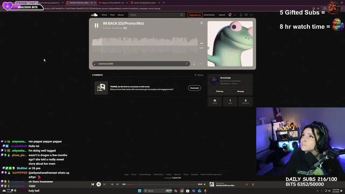This screenshot has height=194, width=345.
Task: Open the messages envelope icon
Action: point(246,15)
